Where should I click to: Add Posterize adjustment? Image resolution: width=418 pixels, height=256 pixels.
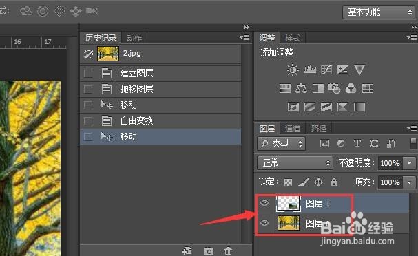coord(310,107)
